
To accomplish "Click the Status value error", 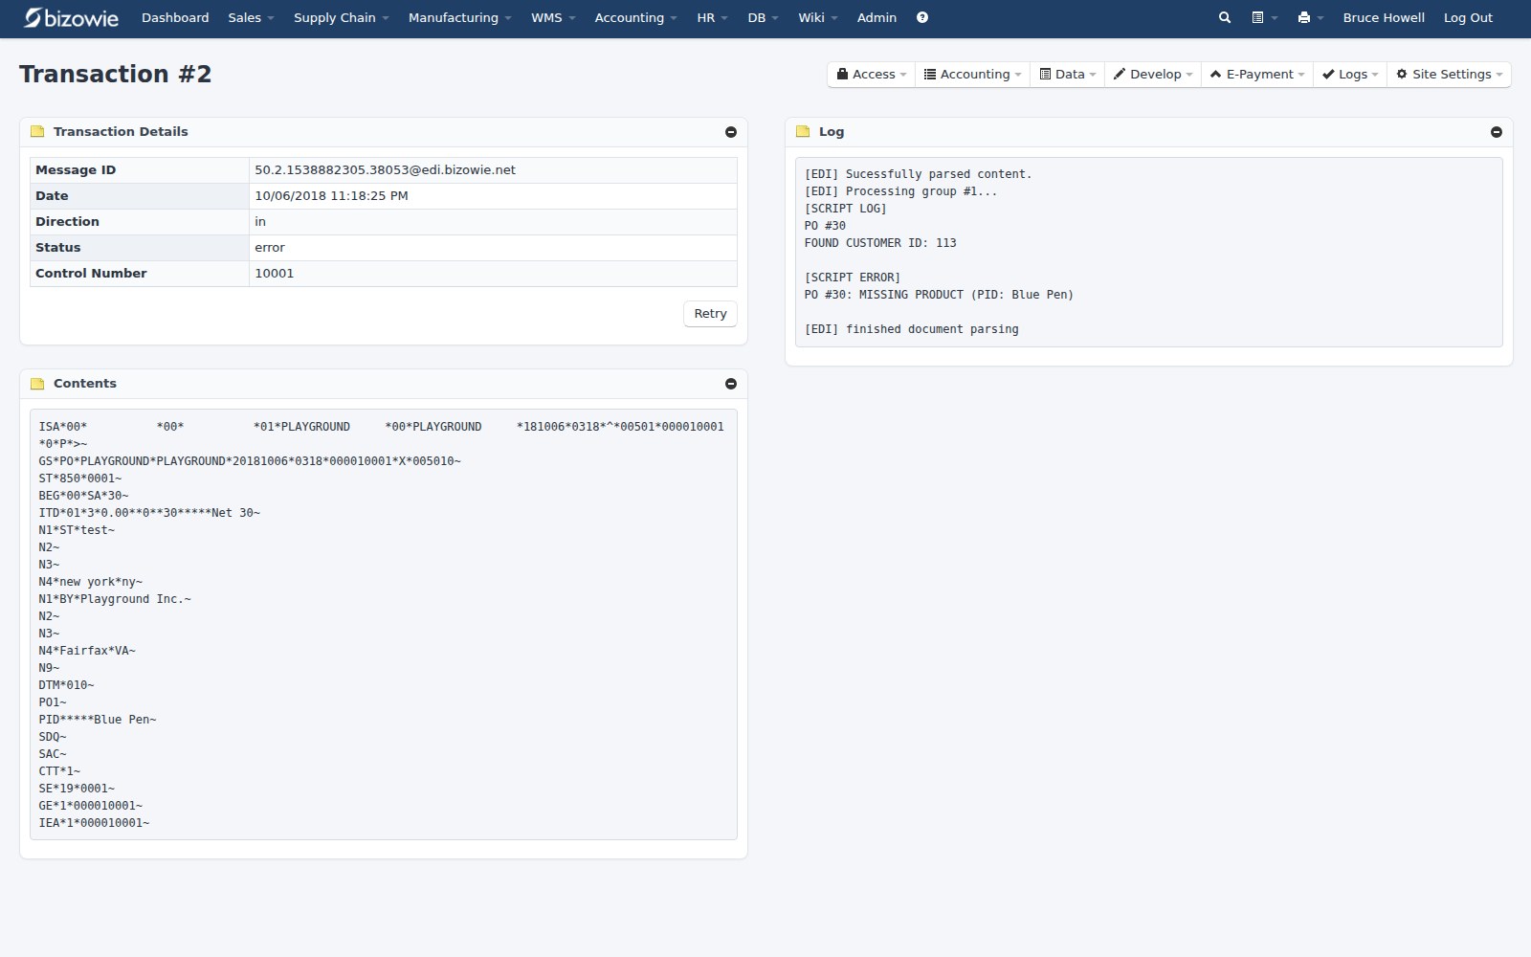I will 270,248.
